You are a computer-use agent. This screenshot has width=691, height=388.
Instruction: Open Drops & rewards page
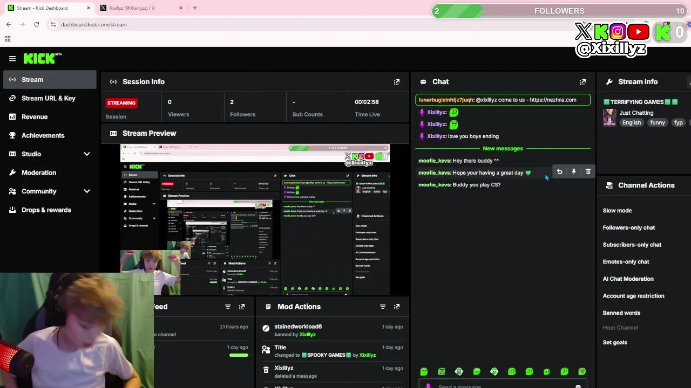(50, 210)
